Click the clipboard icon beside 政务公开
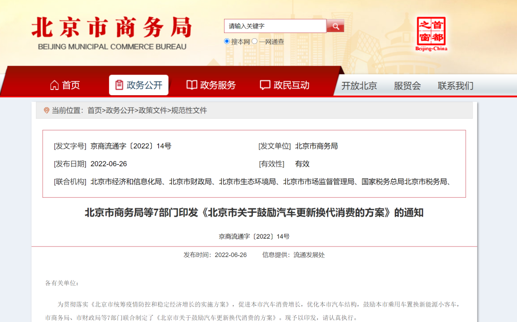 [119, 85]
